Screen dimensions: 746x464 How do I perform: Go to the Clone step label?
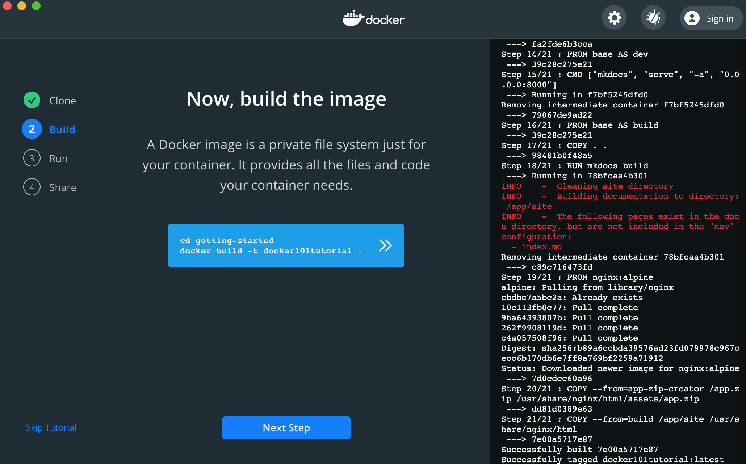tap(63, 101)
